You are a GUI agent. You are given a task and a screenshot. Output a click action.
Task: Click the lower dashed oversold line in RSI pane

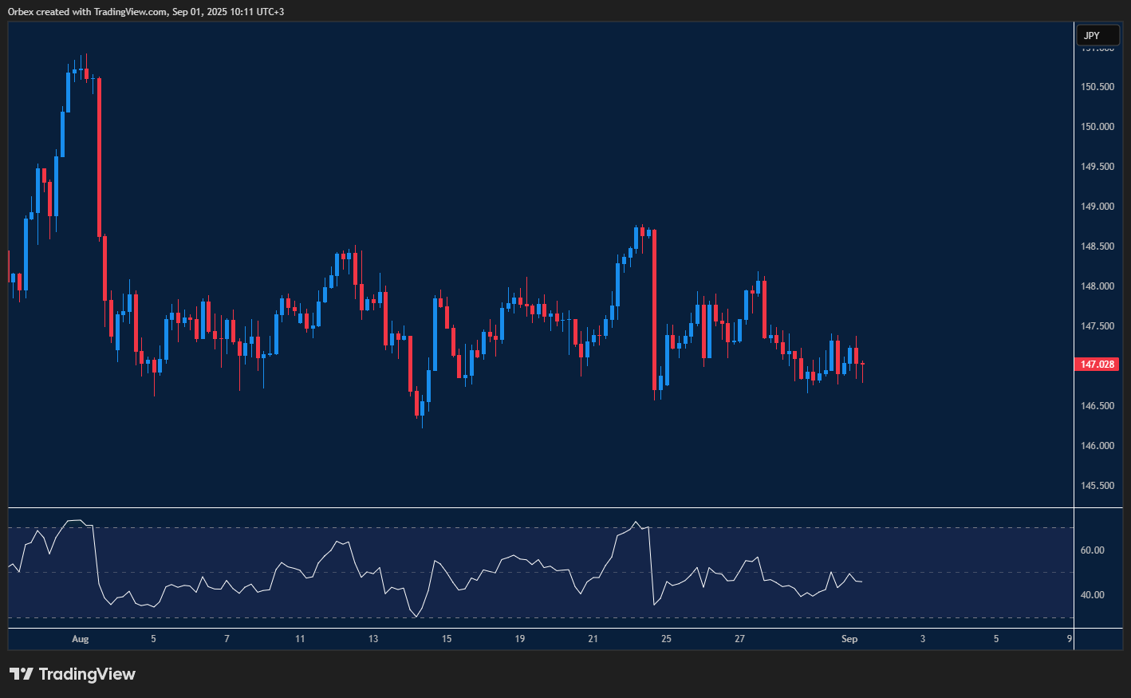click(479, 619)
